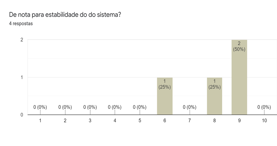This screenshot has height=146, width=277.
Task: Click the y-axis value 1 in the middle
Action: [22, 77]
